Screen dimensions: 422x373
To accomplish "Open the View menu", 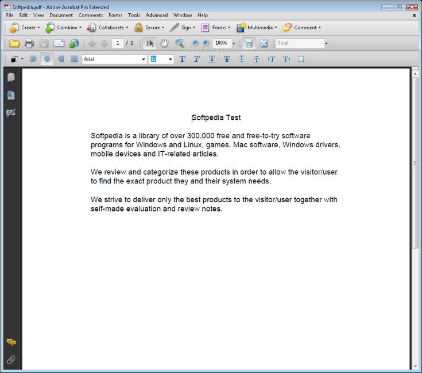I will (x=38, y=15).
